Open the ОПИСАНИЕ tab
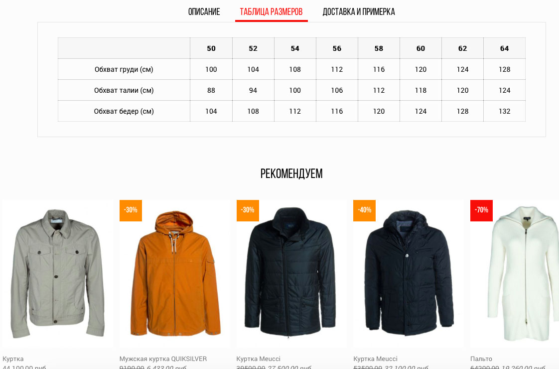The width and height of the screenshot is (559, 369). tap(204, 12)
